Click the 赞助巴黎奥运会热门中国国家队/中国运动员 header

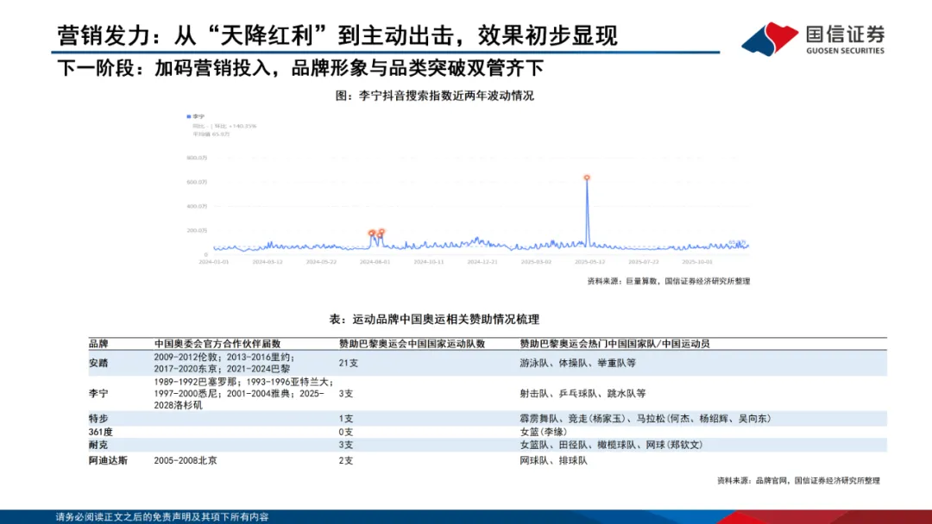(x=614, y=344)
